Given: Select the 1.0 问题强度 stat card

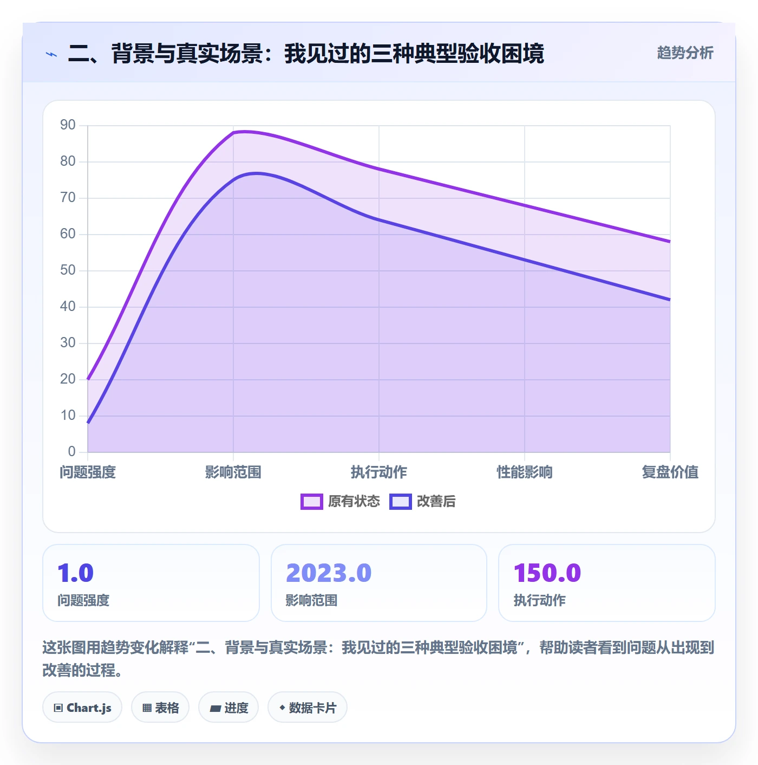Looking at the screenshot, I should [x=151, y=583].
